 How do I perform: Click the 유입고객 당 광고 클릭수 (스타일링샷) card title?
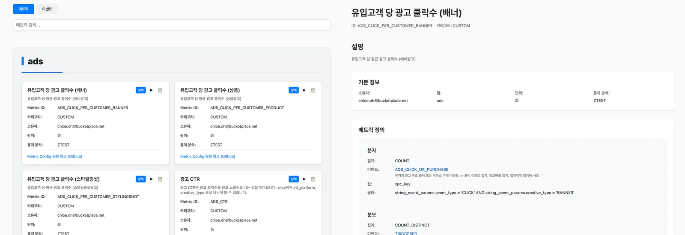click(x=63, y=179)
